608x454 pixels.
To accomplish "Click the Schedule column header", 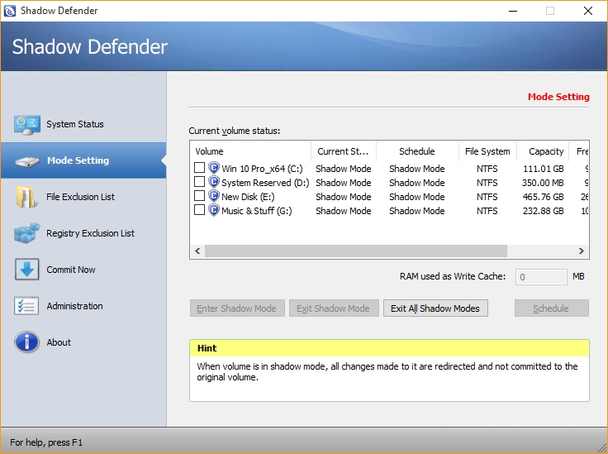I will [x=416, y=151].
